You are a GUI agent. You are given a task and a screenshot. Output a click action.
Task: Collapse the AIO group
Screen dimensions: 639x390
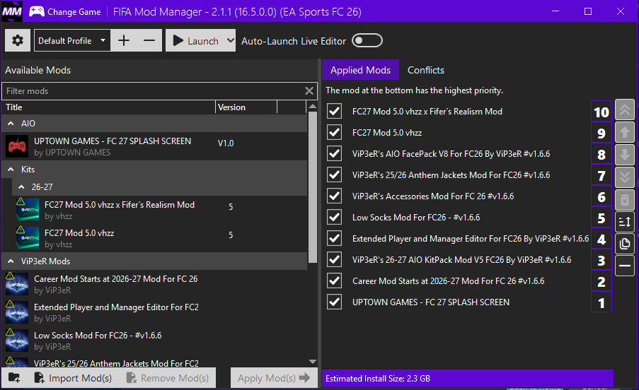click(11, 123)
